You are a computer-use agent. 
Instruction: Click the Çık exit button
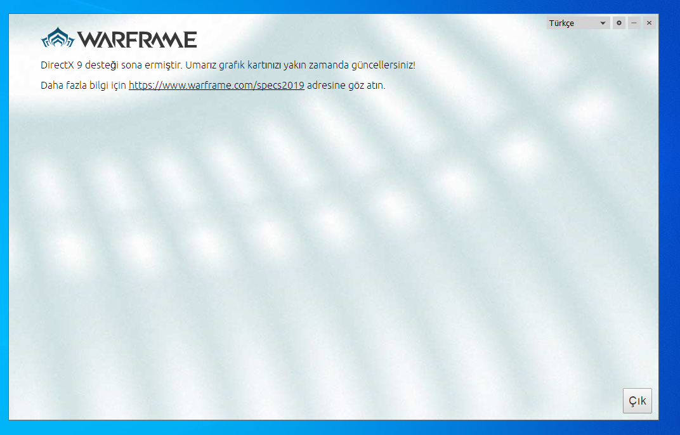(637, 401)
